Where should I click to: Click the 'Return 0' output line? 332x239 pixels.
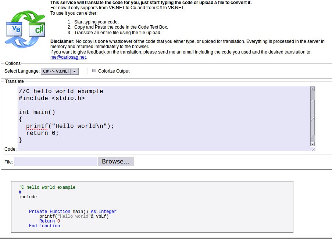click(x=50, y=221)
